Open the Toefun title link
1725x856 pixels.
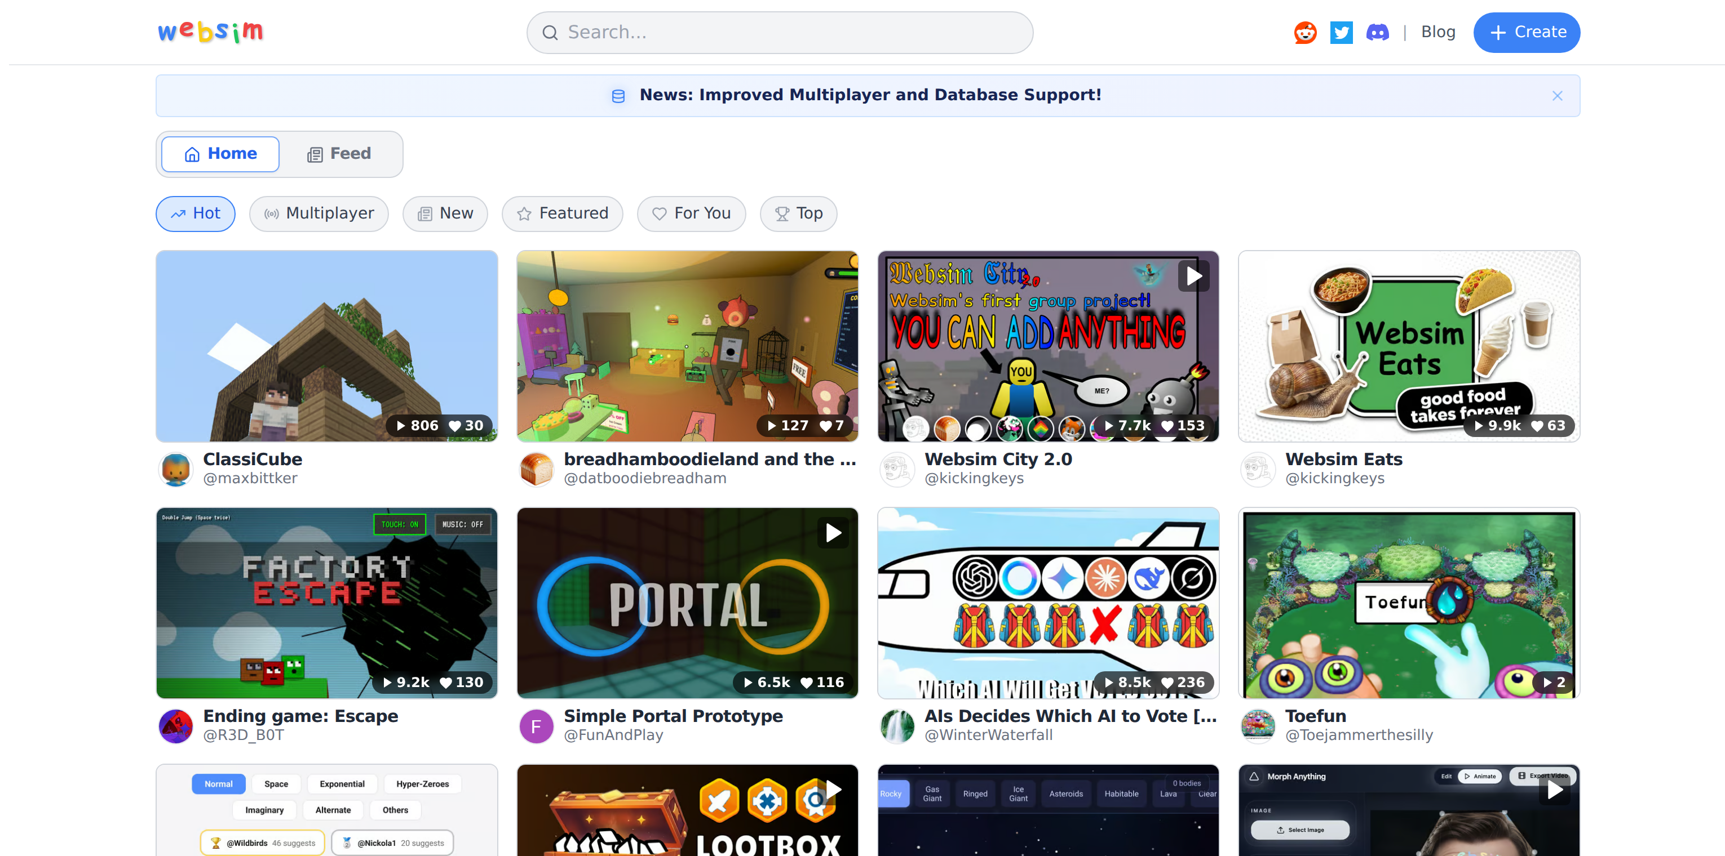pos(1315,716)
